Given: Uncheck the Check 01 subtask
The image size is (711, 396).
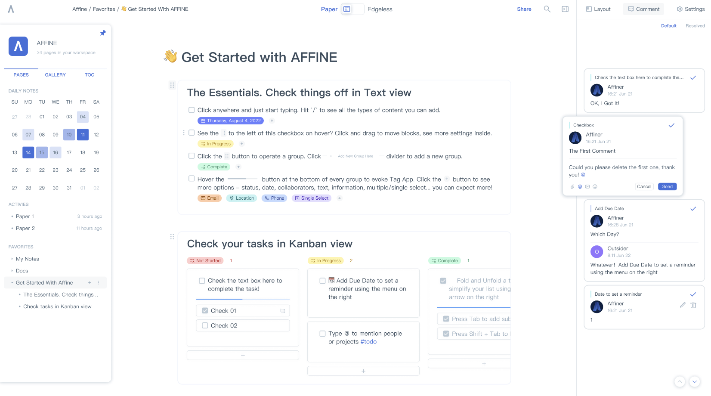Looking at the screenshot, I should click(205, 311).
